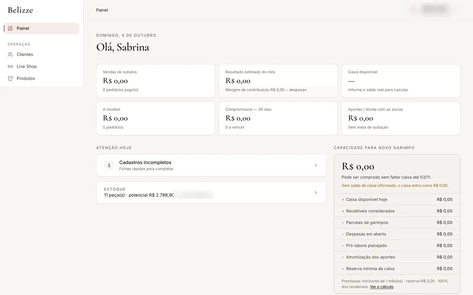This screenshot has width=473, height=295.
Task: Open the Estoque row chevron
Action: [x=316, y=192]
